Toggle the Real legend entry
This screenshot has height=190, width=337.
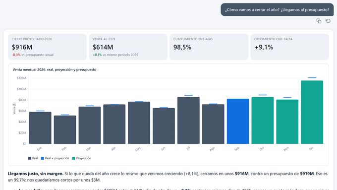tap(33, 158)
